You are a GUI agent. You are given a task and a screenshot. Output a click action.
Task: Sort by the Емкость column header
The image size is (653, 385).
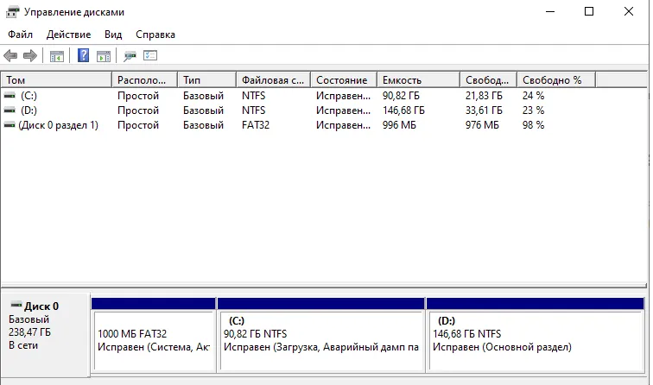419,80
